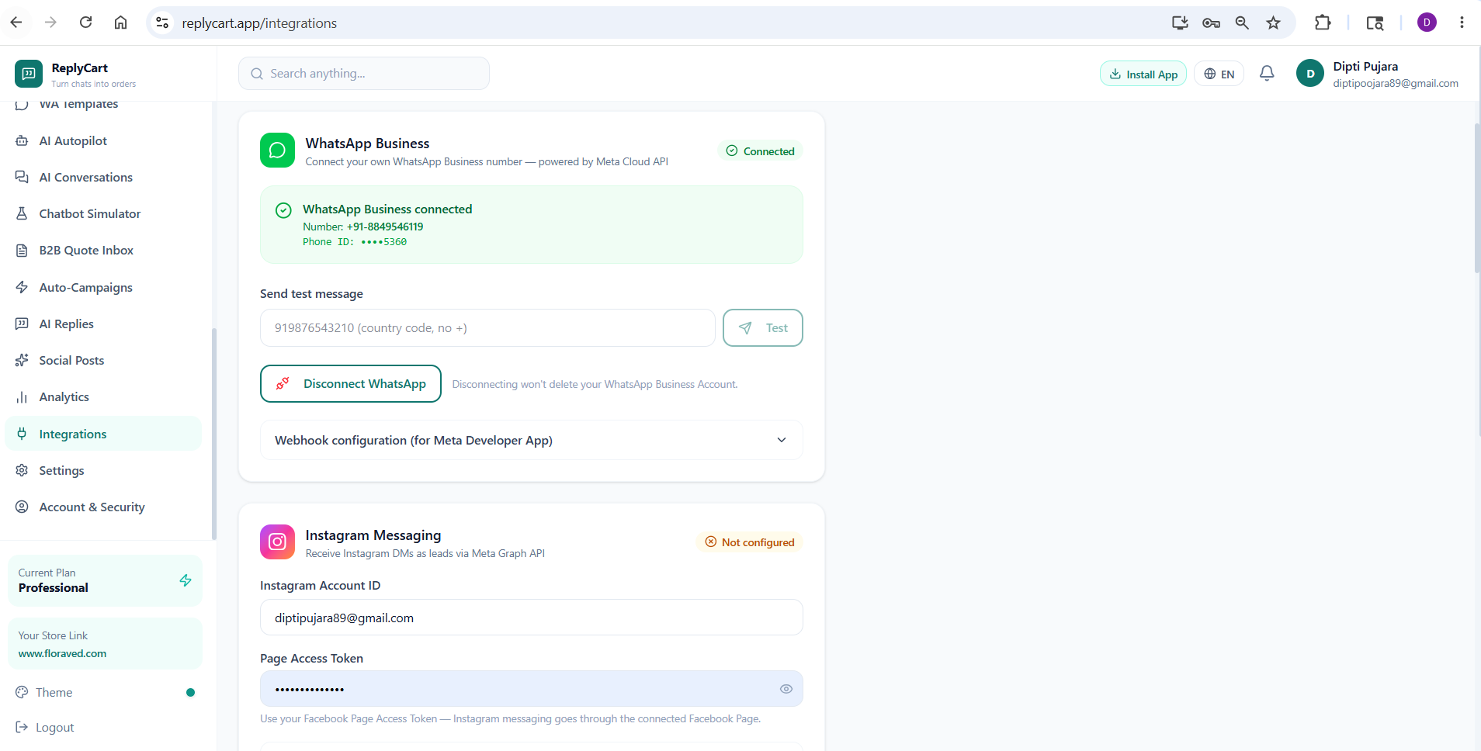This screenshot has height=751, width=1481.
Task: Go to the browser home page
Action: 120,22
